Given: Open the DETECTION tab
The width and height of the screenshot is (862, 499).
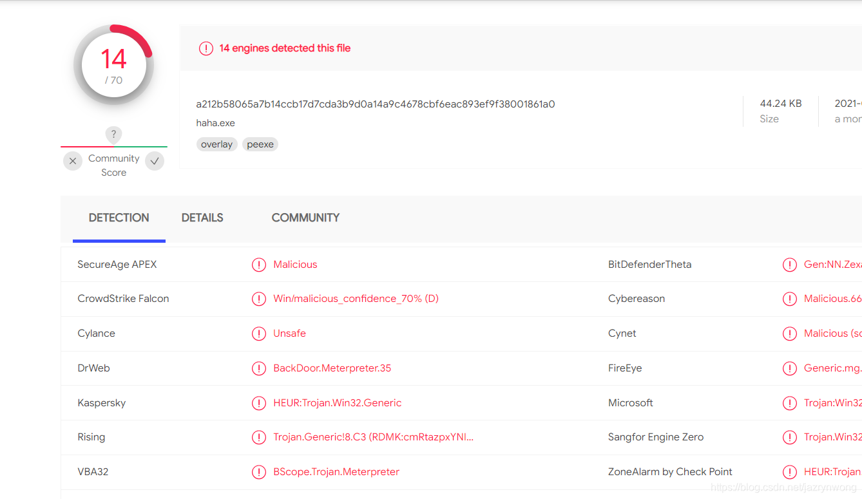Looking at the screenshot, I should click(119, 218).
